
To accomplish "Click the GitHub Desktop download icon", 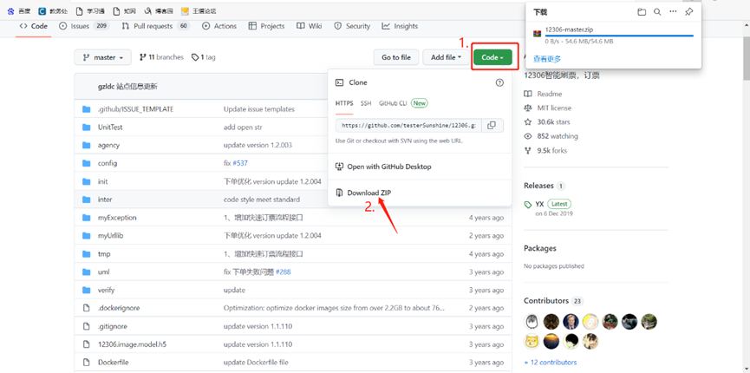I will coord(340,167).
